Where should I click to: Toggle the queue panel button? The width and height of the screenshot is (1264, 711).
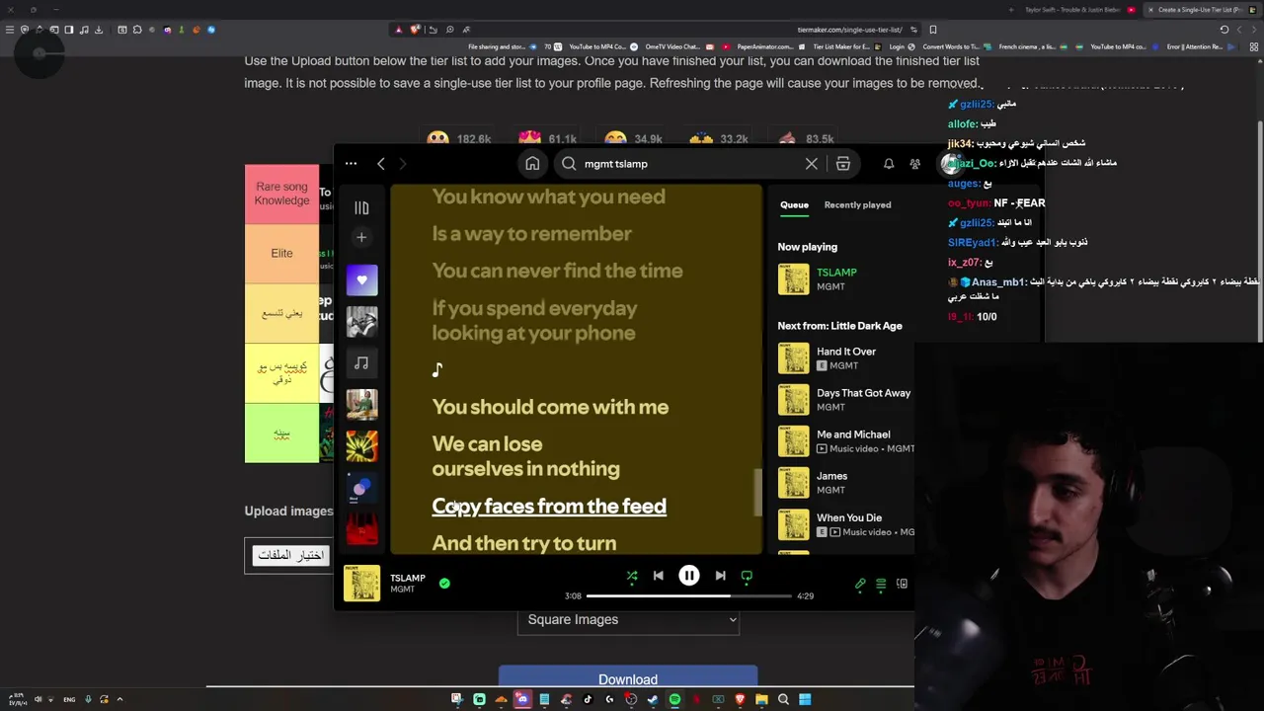pyautogui.click(x=881, y=584)
